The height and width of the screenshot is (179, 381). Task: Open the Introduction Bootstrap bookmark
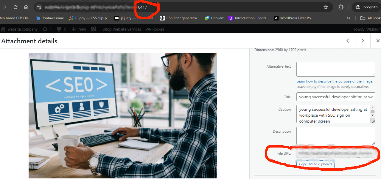249,18
